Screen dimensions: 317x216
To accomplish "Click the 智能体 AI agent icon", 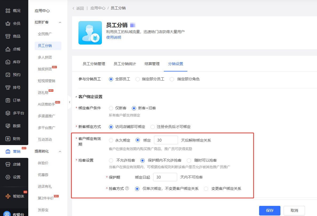I will coord(8,196).
